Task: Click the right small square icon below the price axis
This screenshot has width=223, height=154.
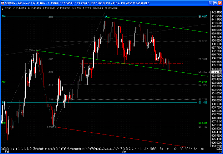Action: (x=221, y=149)
